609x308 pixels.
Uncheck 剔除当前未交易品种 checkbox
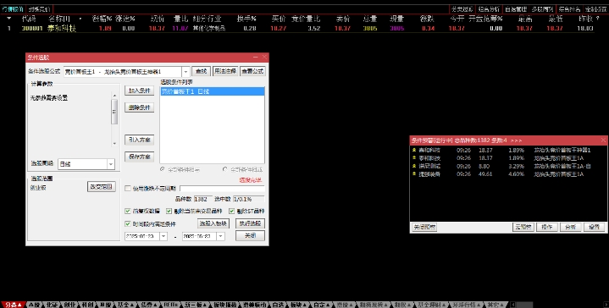(x=169, y=211)
